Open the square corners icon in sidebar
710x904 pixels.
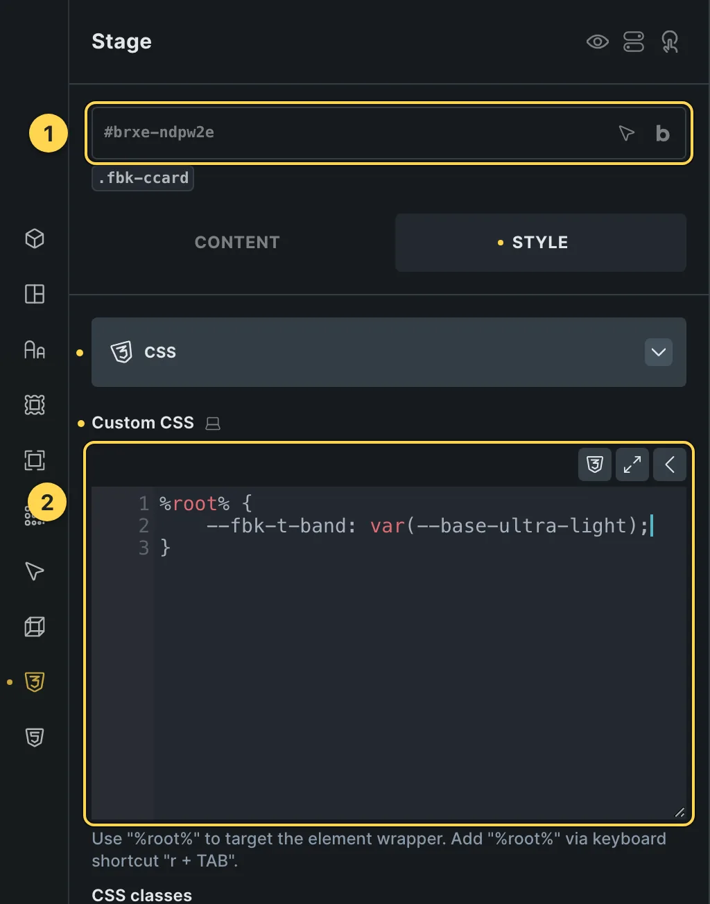(35, 460)
